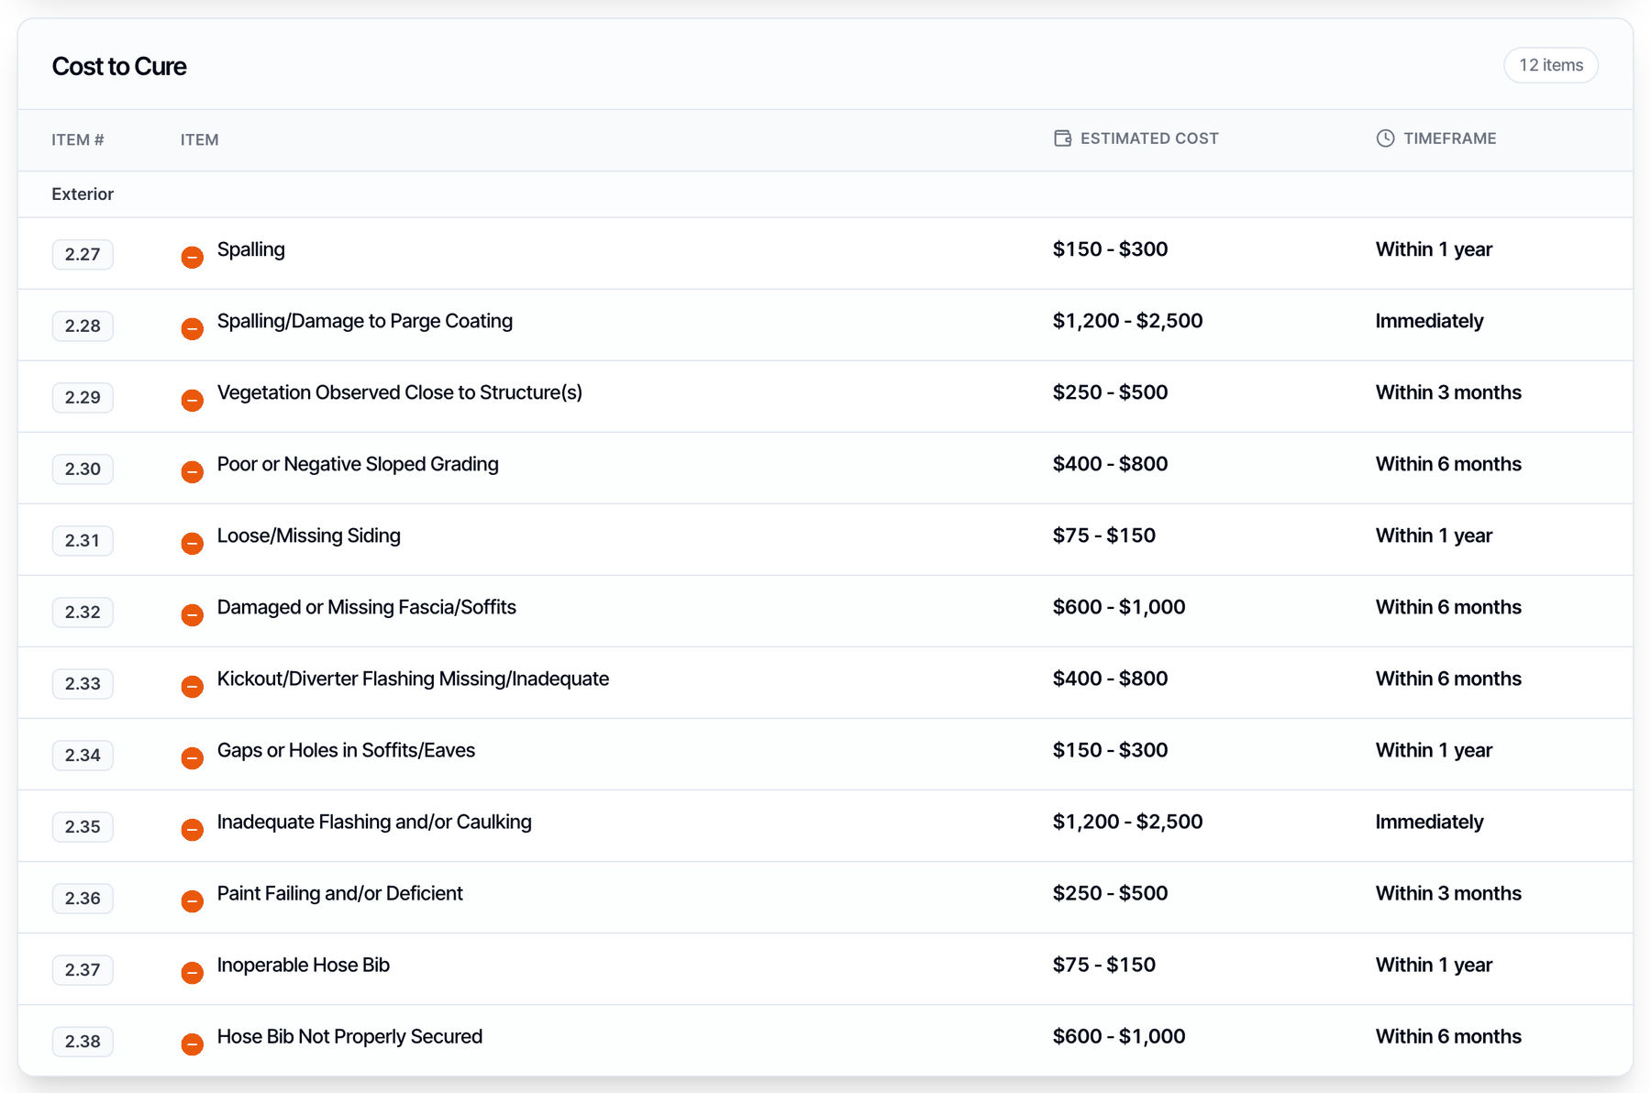The width and height of the screenshot is (1651, 1093).
Task: Click $1,200 - $2,500 cost for Inadequate Flashing
Action: coord(1127,822)
